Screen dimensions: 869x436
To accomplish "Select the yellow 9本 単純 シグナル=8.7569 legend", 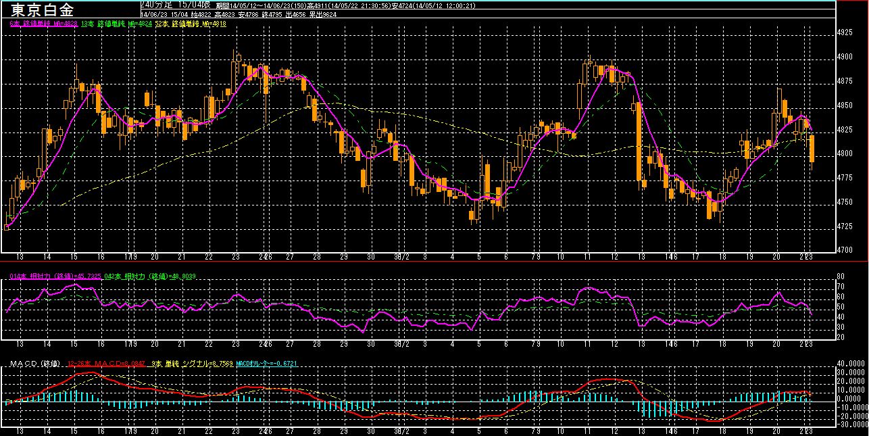I will (192, 364).
